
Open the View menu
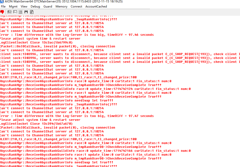[24, 6]
